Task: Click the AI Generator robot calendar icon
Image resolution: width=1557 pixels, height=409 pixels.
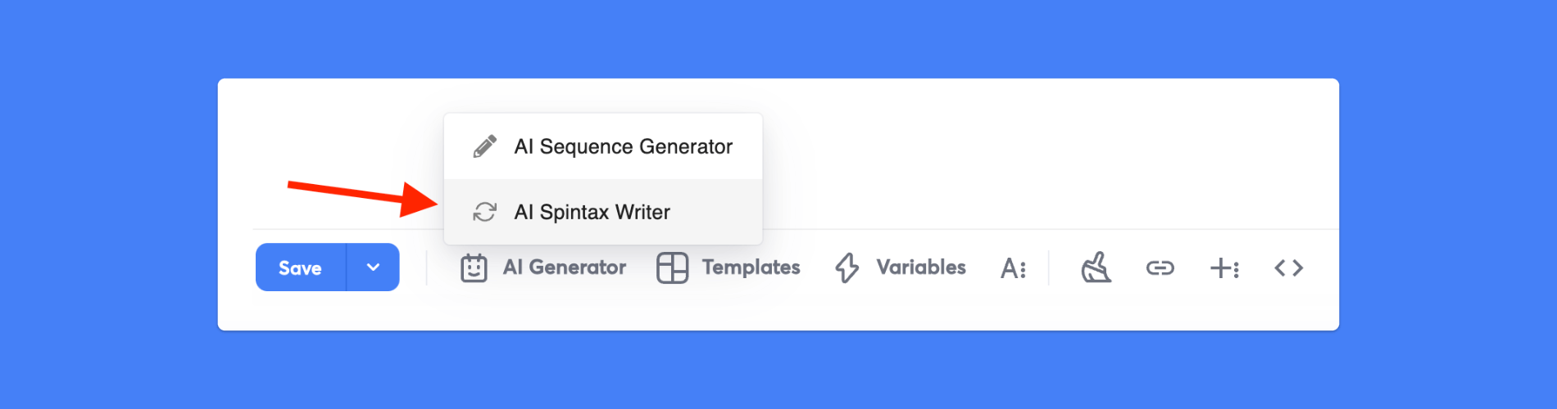Action: click(x=474, y=267)
